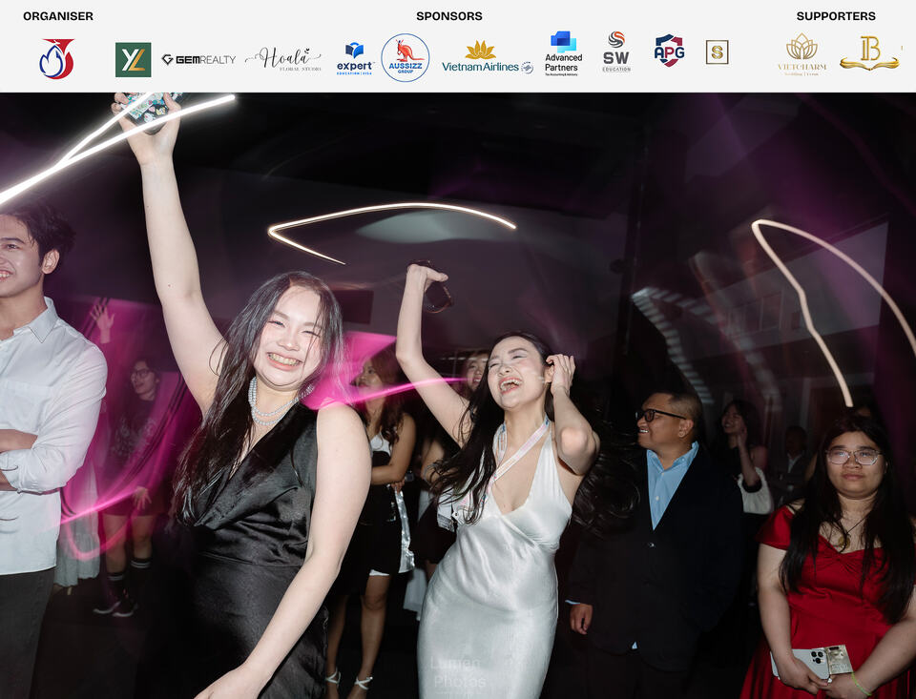The width and height of the screenshot is (916, 699).
Task: Open the SW Education logo
Action: pos(616,51)
